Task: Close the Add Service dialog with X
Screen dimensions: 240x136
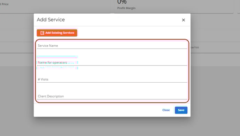Action: [183, 20]
